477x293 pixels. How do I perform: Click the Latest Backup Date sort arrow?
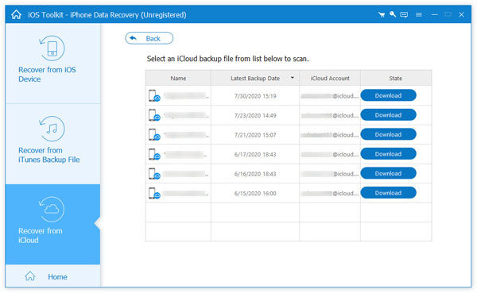293,78
